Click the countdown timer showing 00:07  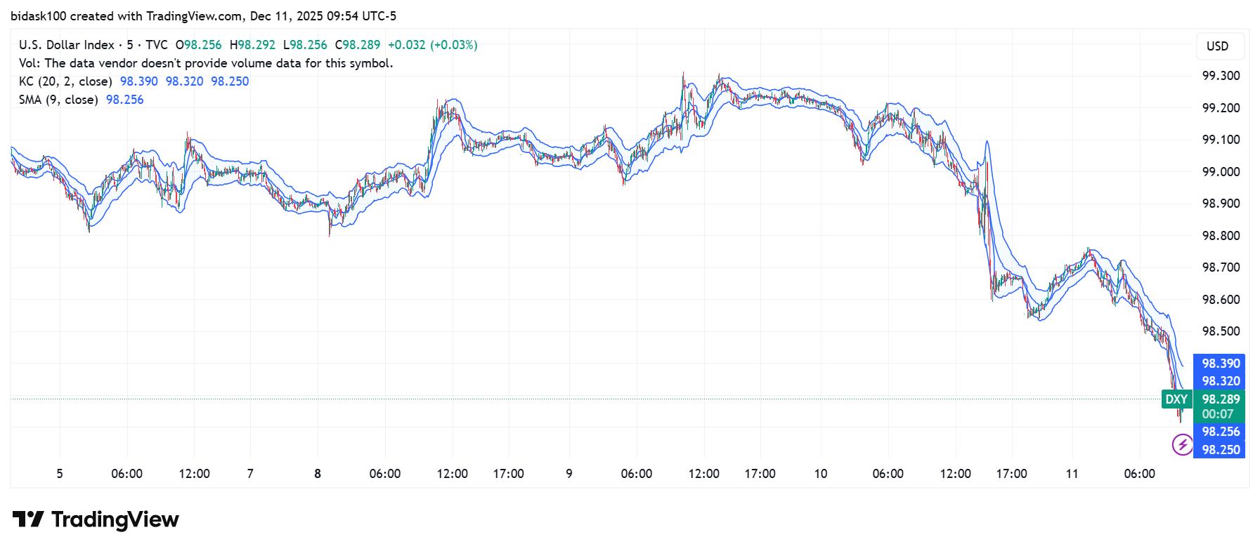click(x=1217, y=414)
